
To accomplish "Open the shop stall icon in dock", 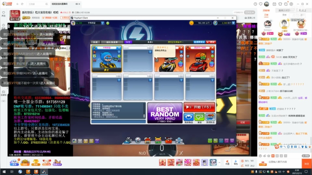I will click(x=158, y=140).
